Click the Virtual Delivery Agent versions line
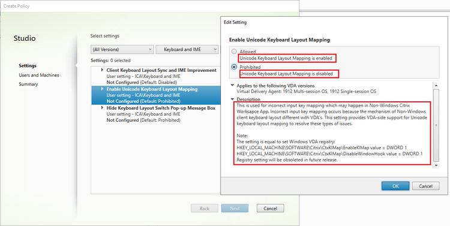The image size is (450, 226). pos(306,92)
